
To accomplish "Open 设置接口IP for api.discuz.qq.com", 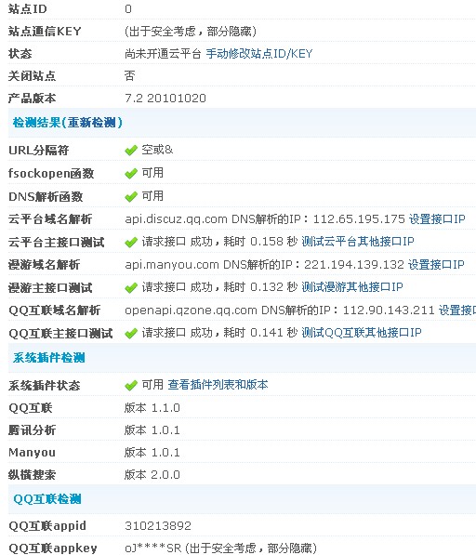I will click(437, 218).
